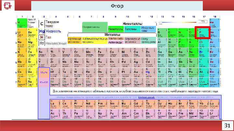Select the iron Fe element cell
The height and width of the screenshot is (131, 234).
click(x=103, y=53)
